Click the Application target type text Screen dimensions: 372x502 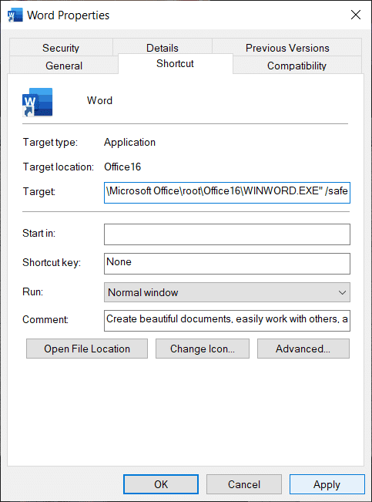(x=129, y=142)
